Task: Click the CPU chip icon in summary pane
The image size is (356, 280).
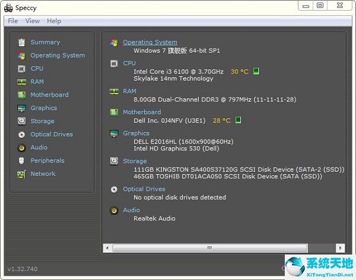Action: 114,64
